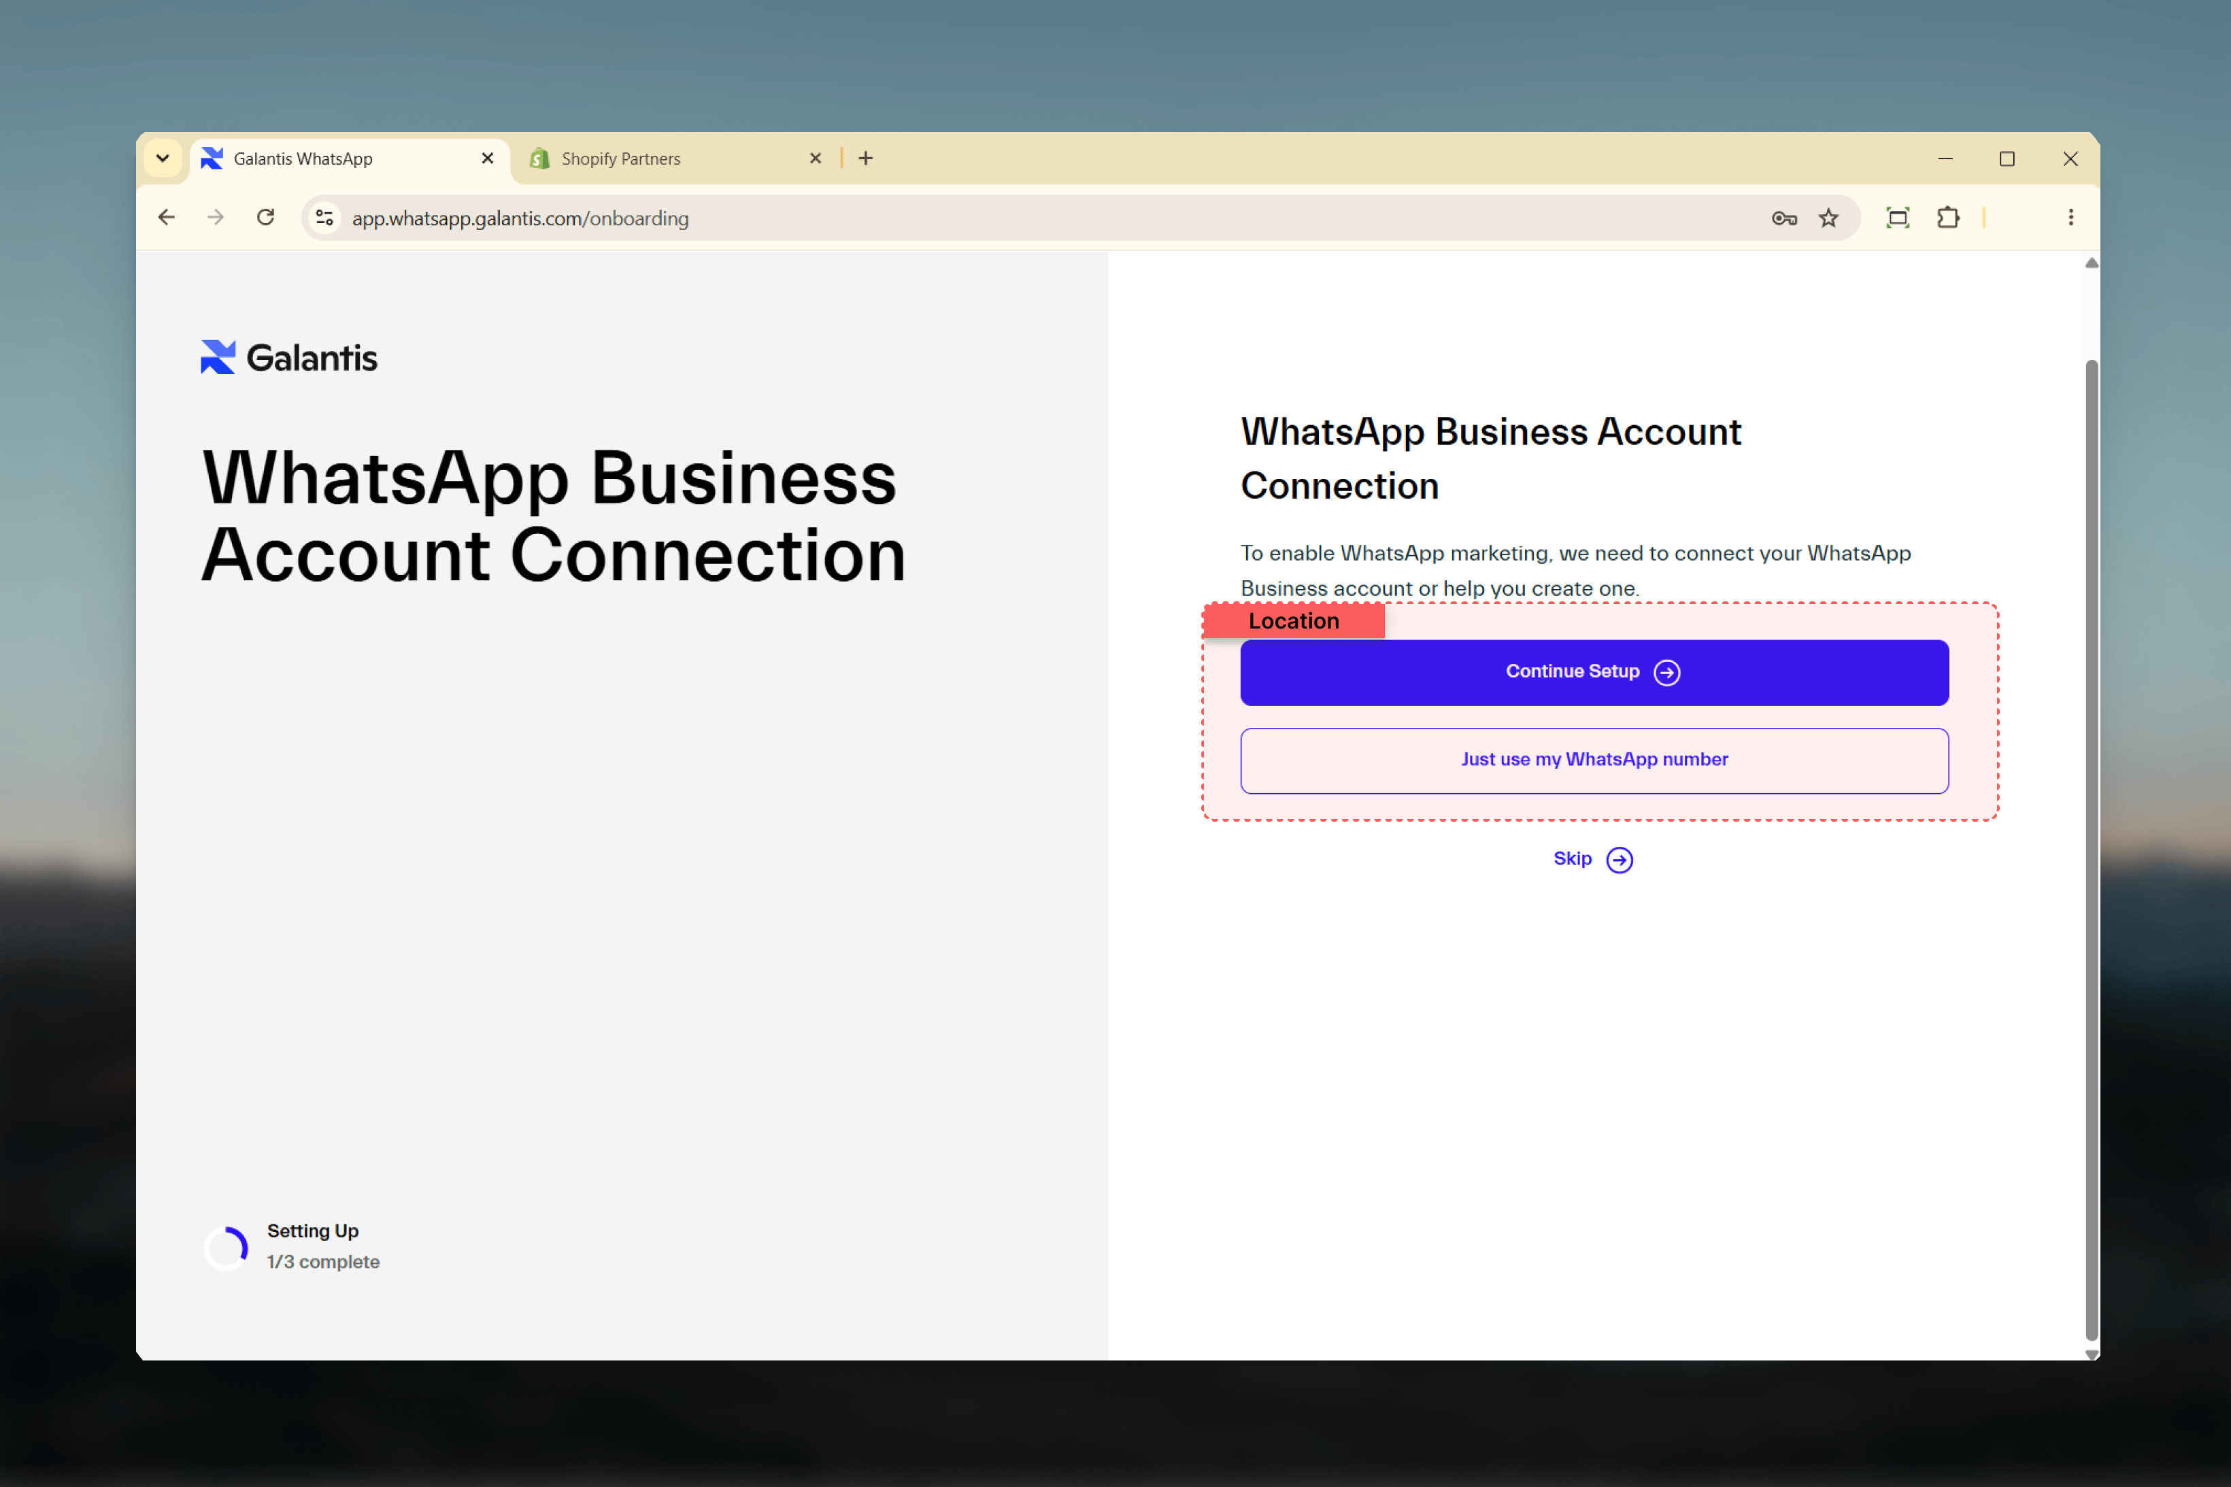This screenshot has width=2231, height=1487.
Task: Click the browser back arrow
Action: tap(167, 218)
